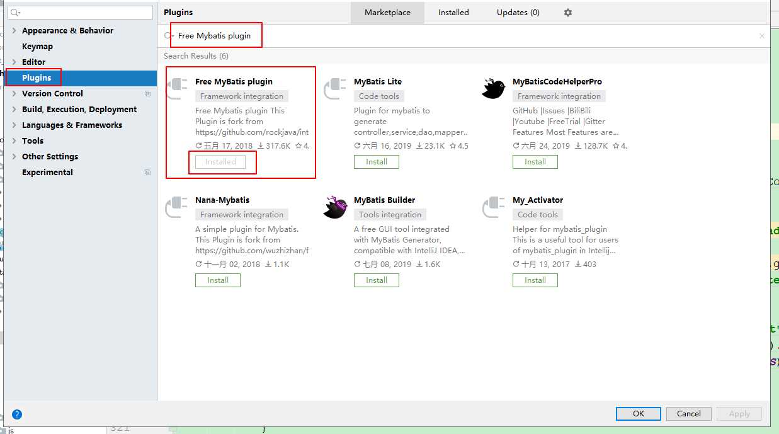Click the My_Activator plug icon
Viewport: 779px width, 434px height.
coord(494,207)
